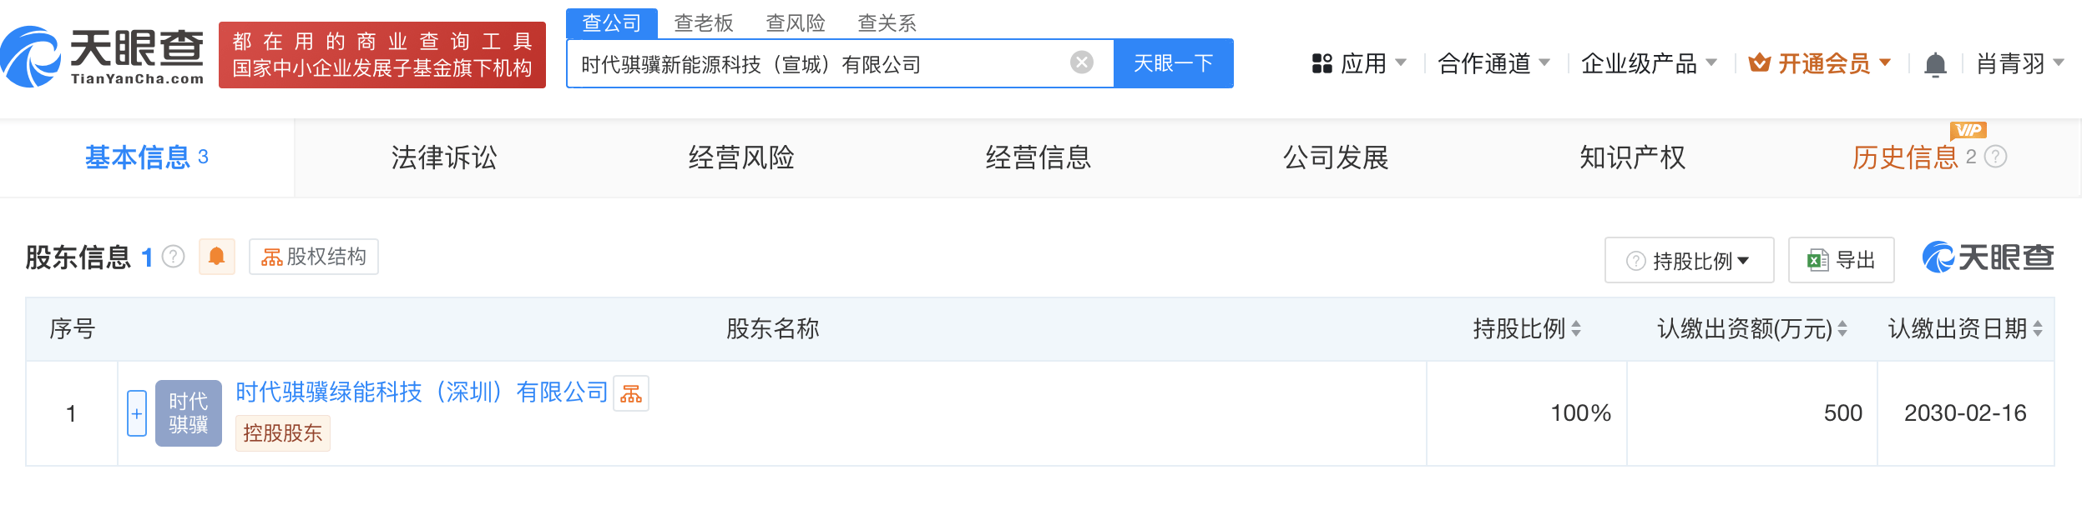Screen dimensions: 2082x520
Task: Open the 时代骐骥绿能科技（深圳）有限公司 link
Action: 422,392
